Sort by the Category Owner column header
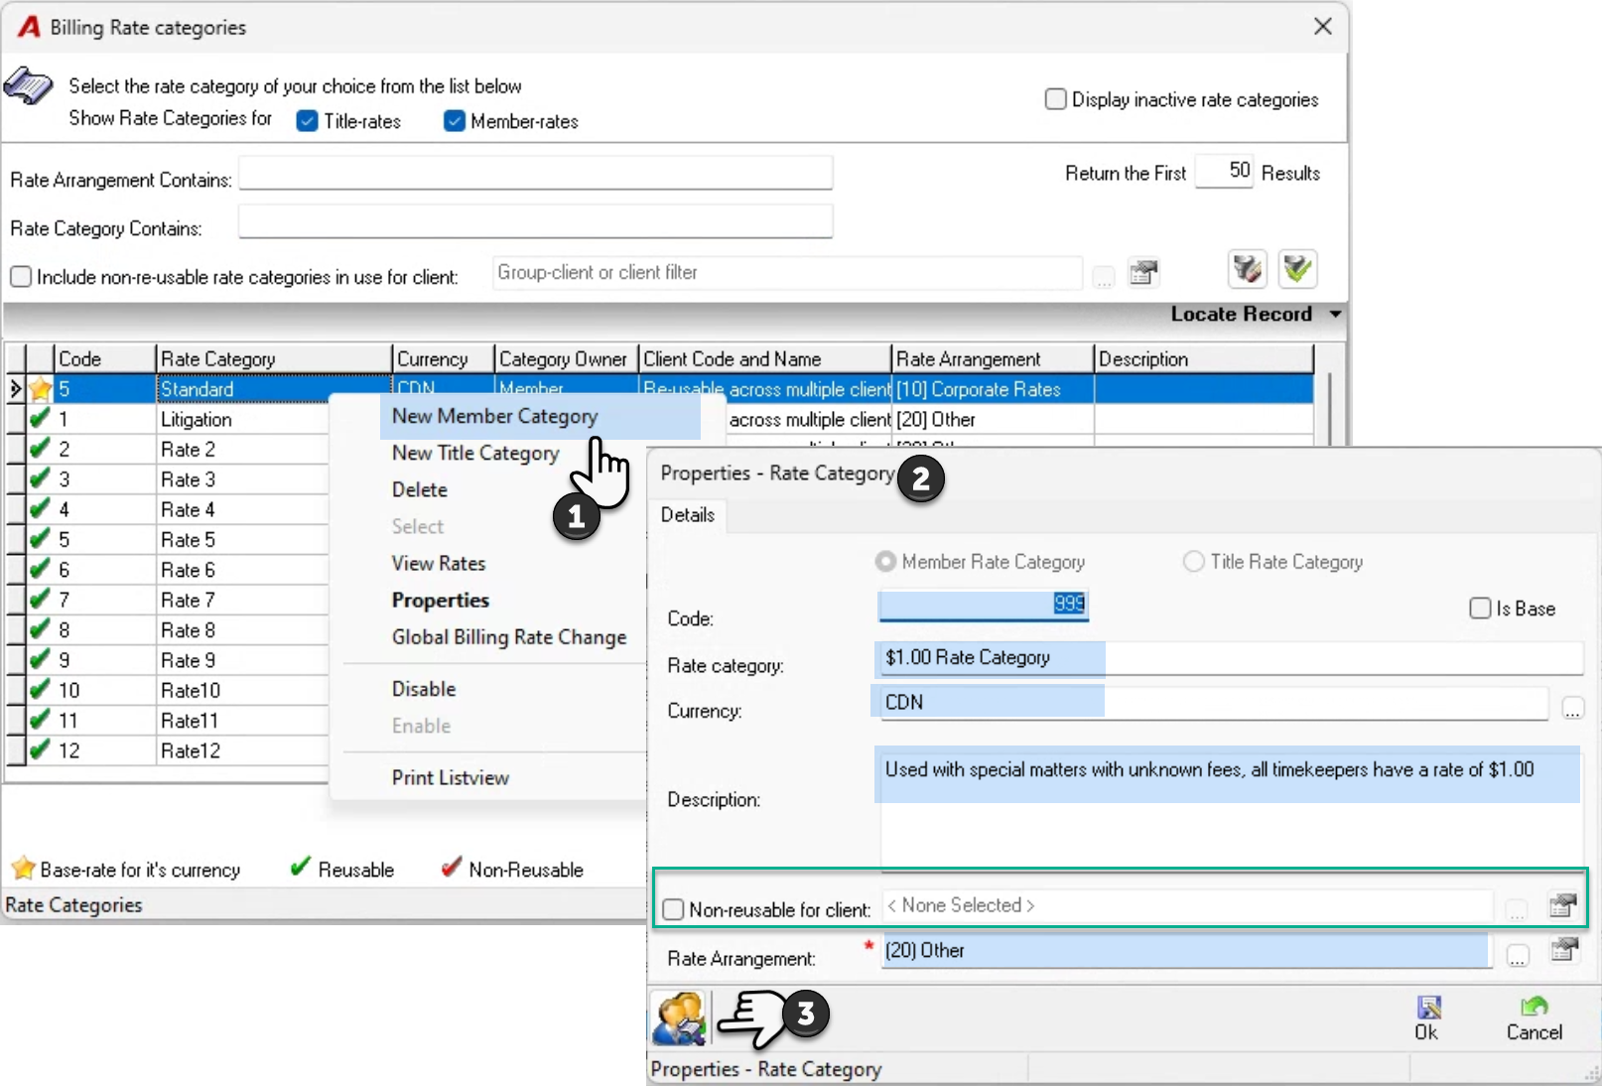This screenshot has height=1086, width=1602. click(x=565, y=358)
